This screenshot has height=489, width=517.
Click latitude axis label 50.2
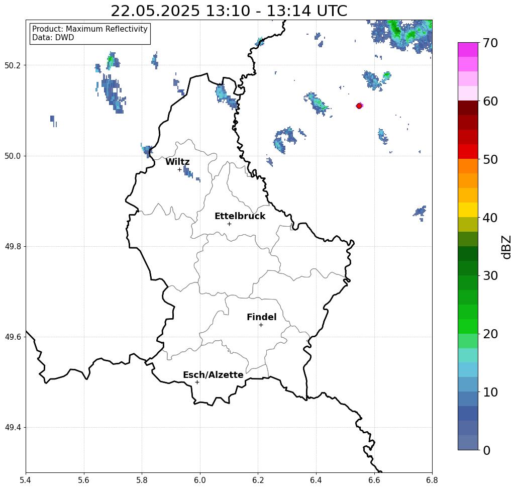[x=13, y=65]
